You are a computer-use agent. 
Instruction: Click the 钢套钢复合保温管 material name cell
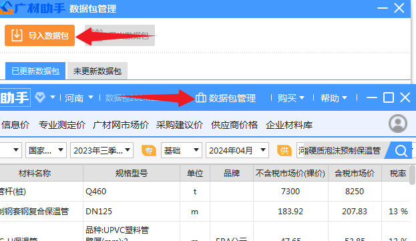[41, 212]
